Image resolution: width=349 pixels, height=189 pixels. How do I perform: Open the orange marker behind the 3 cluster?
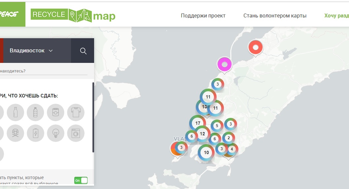[x=173, y=150]
